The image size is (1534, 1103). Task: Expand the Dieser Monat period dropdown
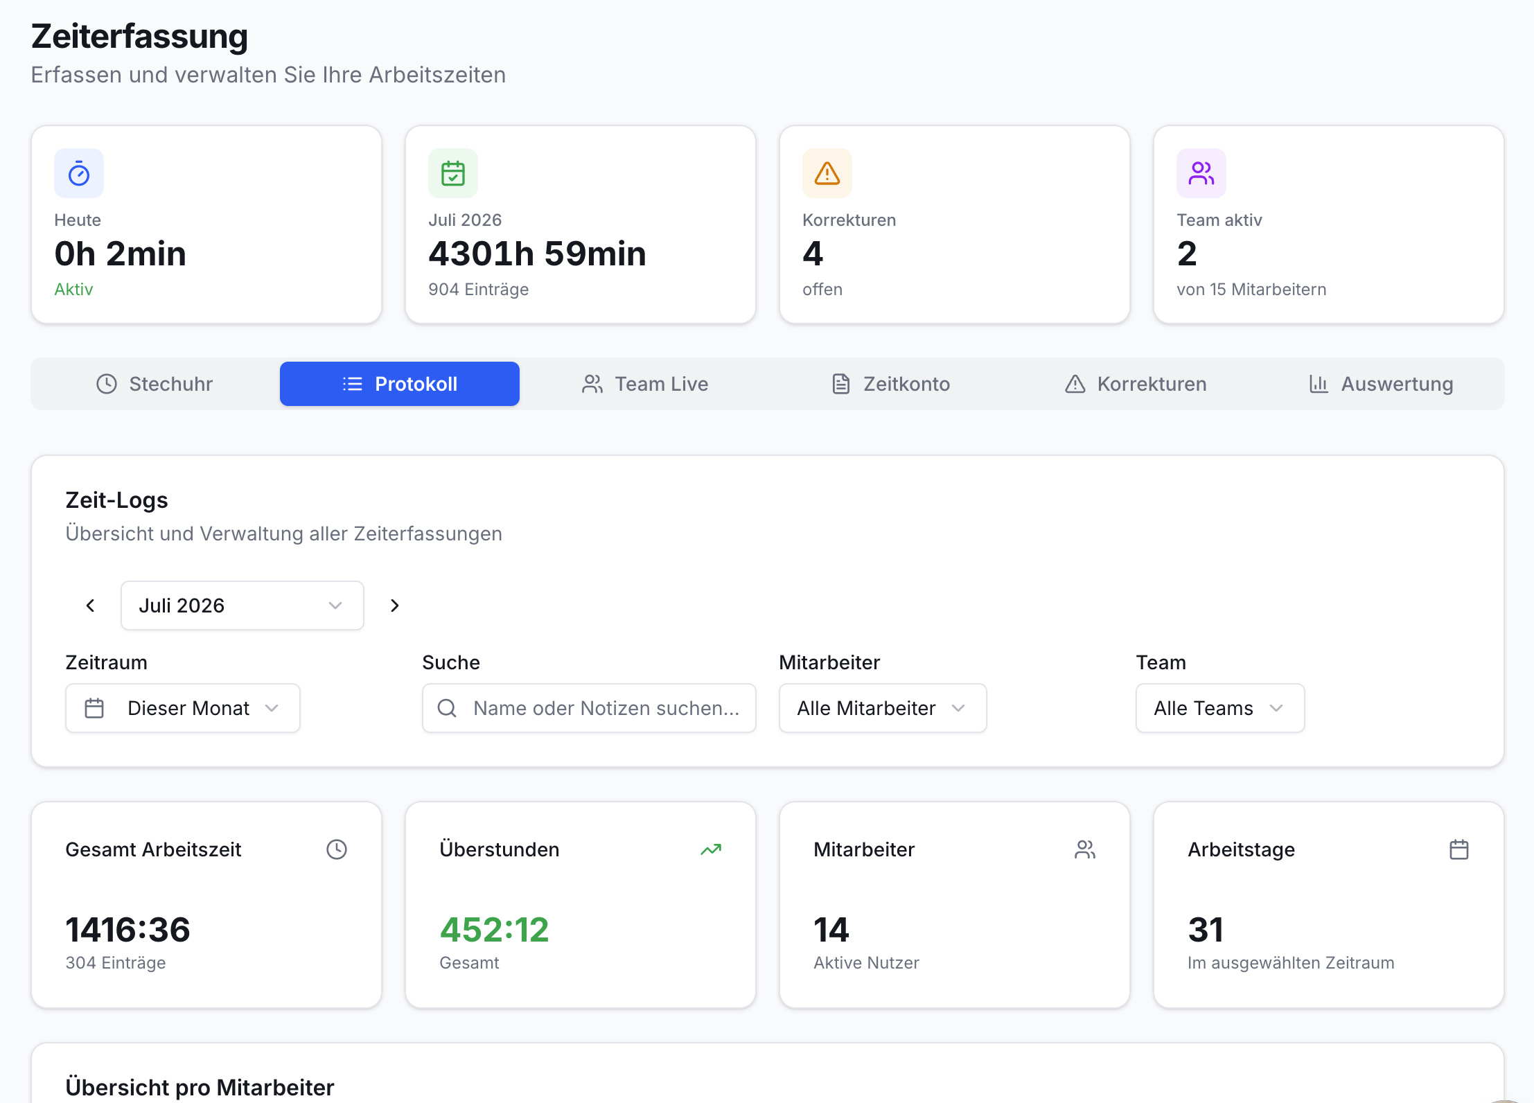[x=183, y=708]
